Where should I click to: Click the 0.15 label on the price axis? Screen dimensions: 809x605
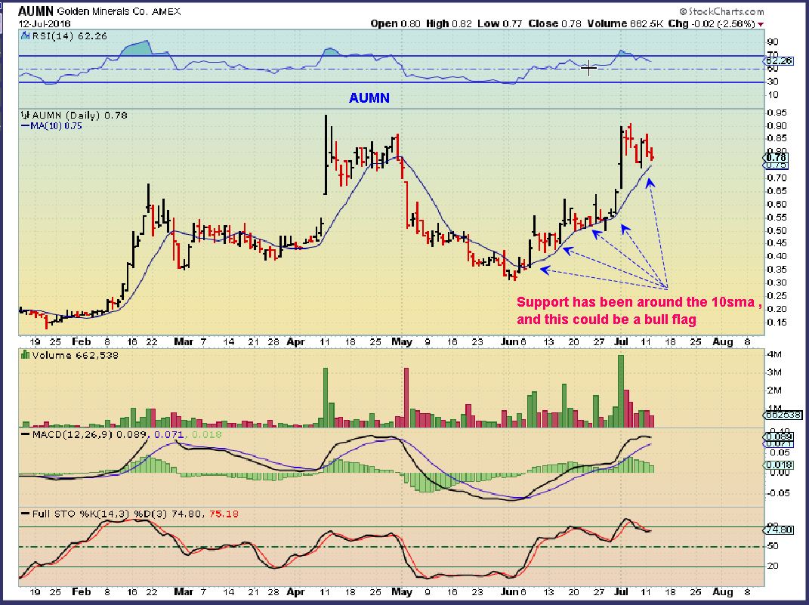[x=777, y=323]
